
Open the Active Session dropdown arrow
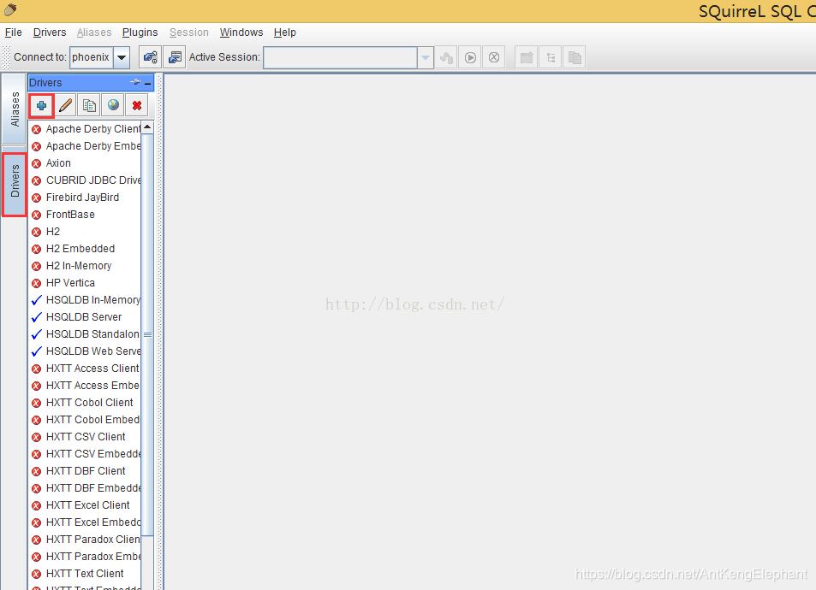tap(426, 57)
